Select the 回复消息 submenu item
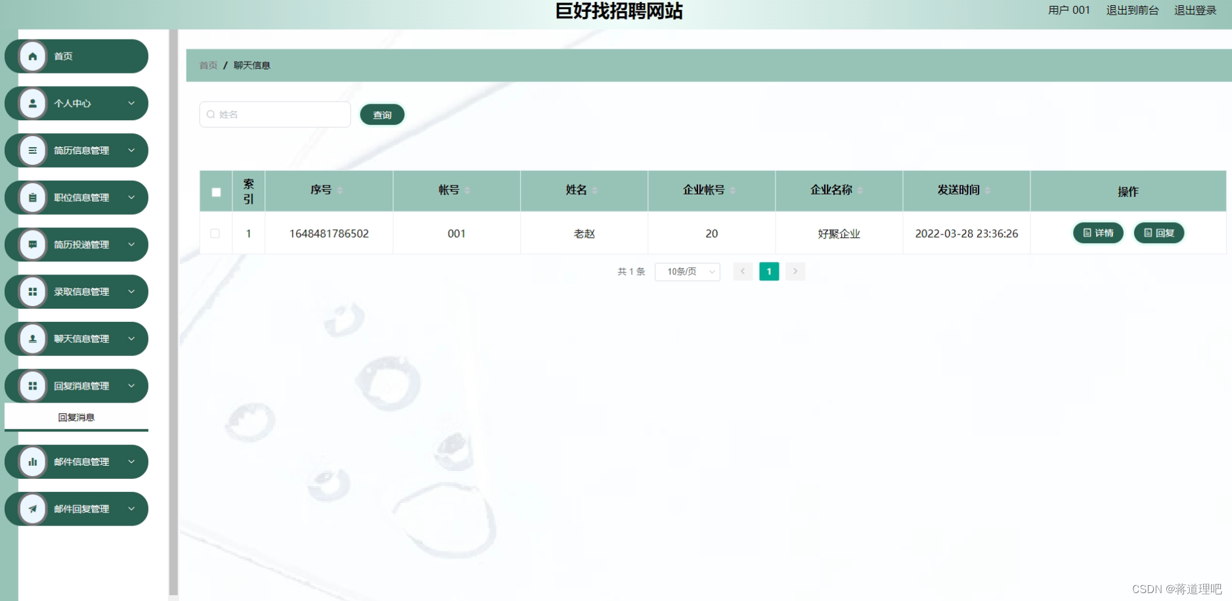Image resolution: width=1232 pixels, height=601 pixels. (76, 416)
